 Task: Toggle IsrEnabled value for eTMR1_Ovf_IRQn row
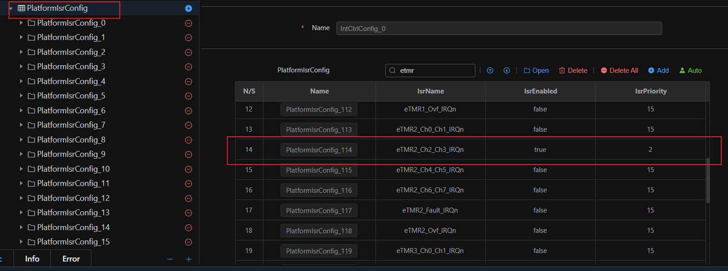(540, 109)
